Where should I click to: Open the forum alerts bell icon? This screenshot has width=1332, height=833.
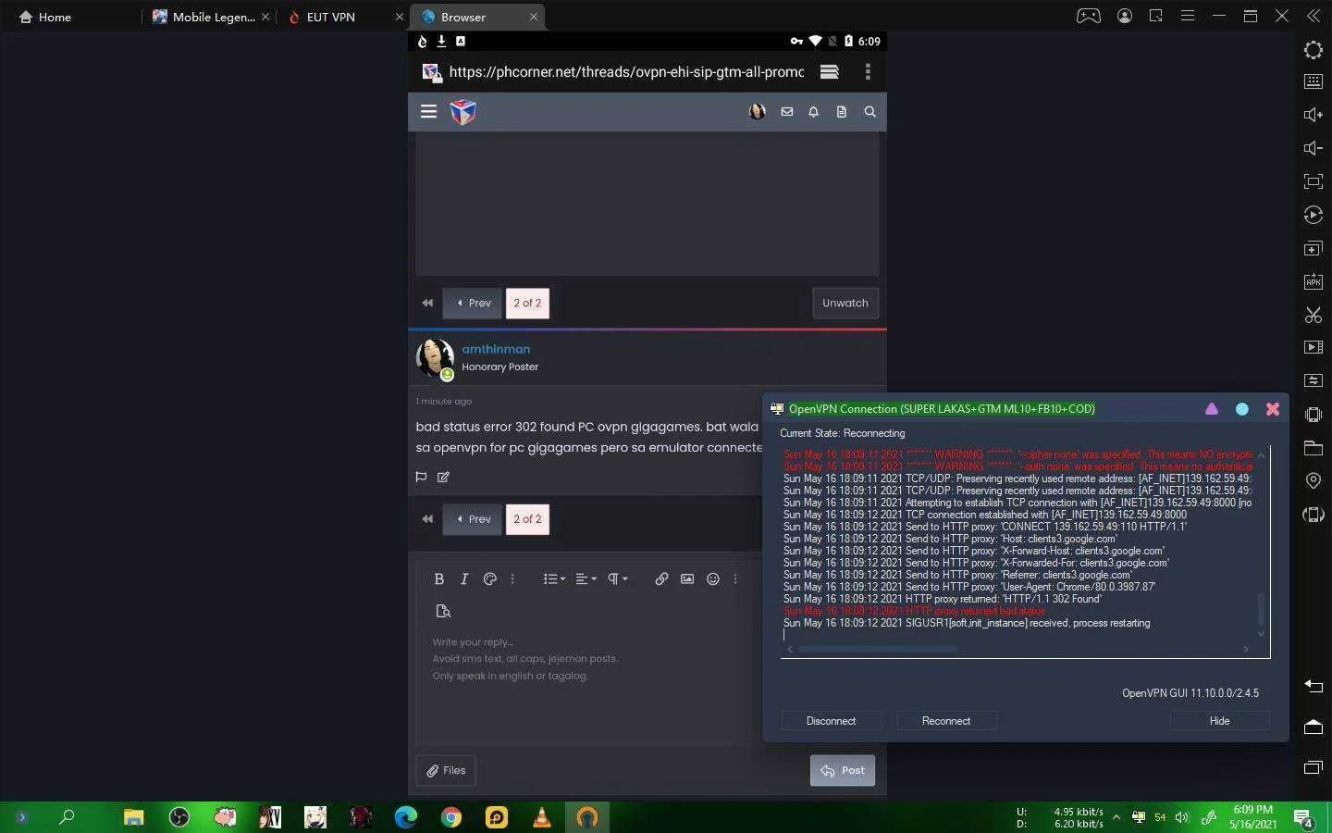[814, 111]
